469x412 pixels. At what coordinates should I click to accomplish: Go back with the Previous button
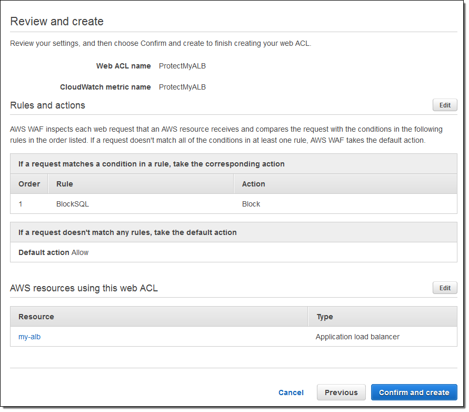[341, 393]
